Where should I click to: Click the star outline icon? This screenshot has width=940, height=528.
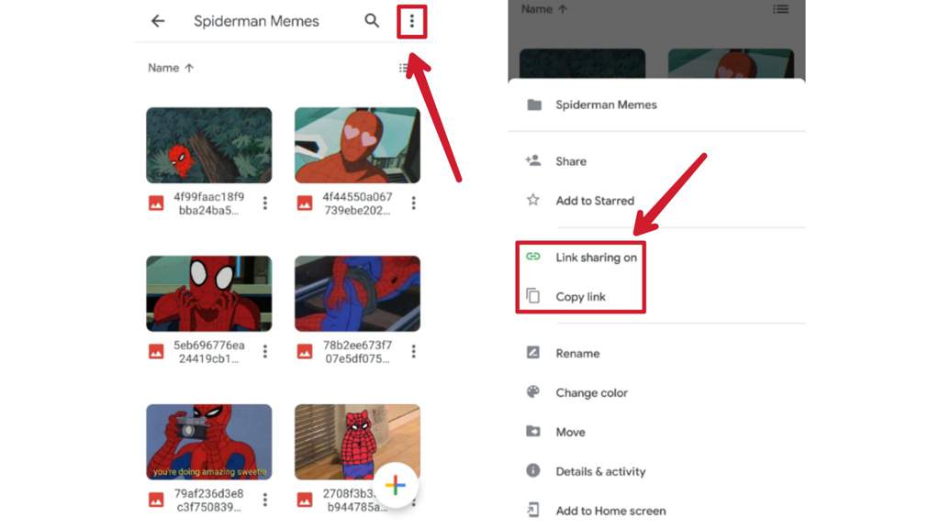[533, 199]
